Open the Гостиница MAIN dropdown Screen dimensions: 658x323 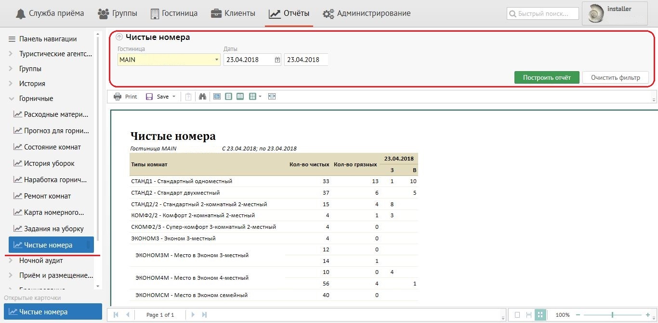217,60
